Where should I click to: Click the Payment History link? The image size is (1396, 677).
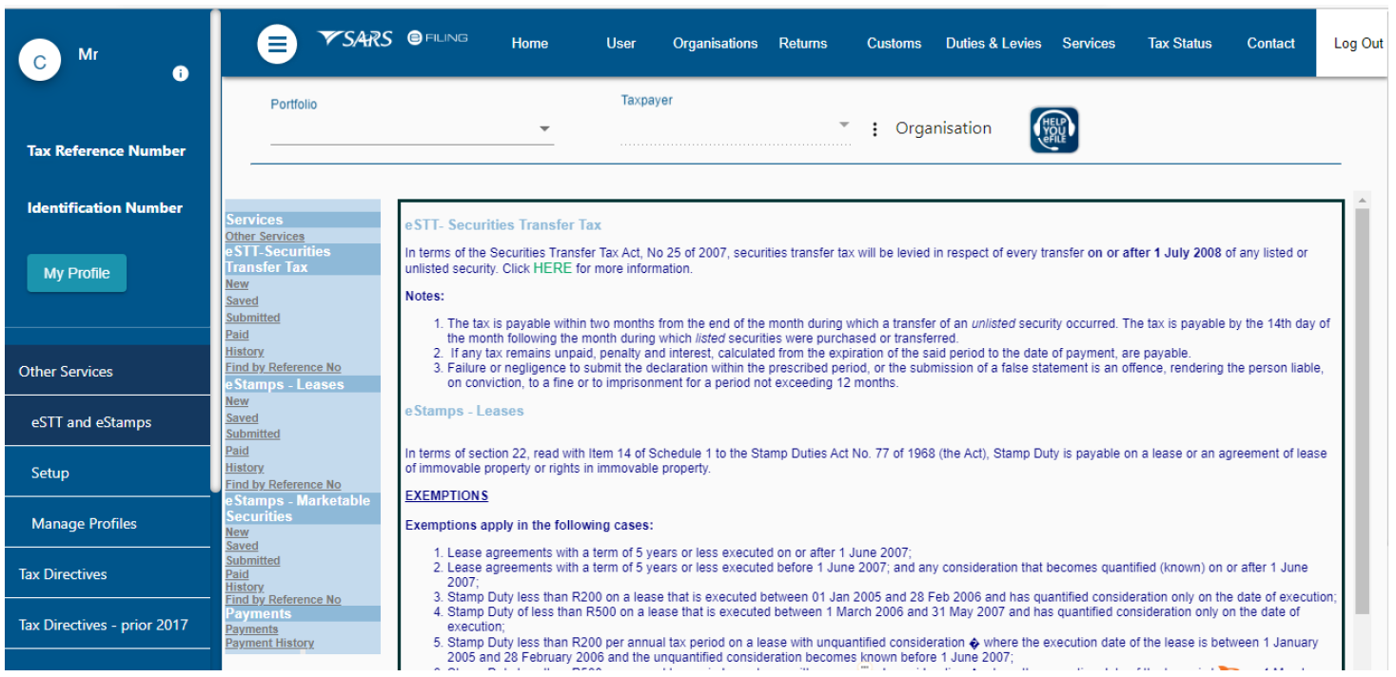(269, 644)
